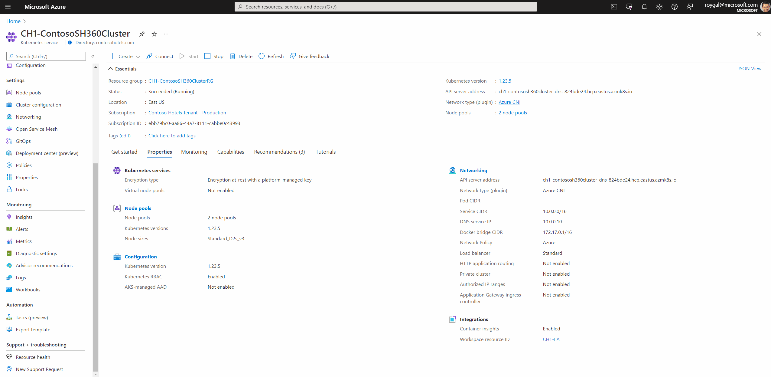Click the Connect toolbar button
Image resolution: width=771 pixels, height=377 pixels.
click(160, 56)
